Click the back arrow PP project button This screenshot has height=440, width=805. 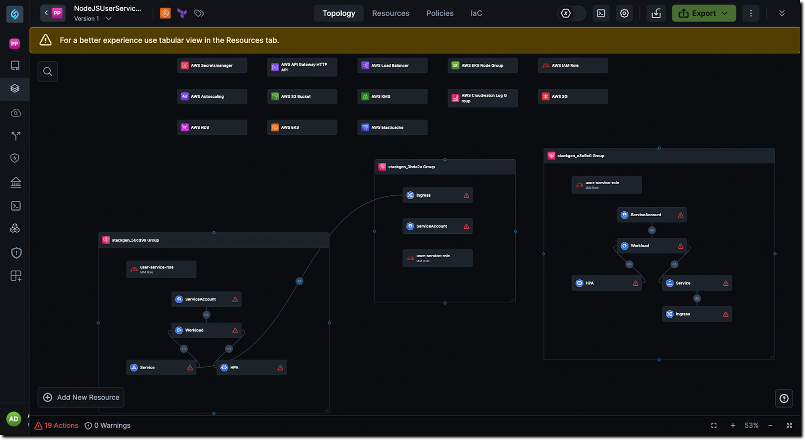click(52, 13)
